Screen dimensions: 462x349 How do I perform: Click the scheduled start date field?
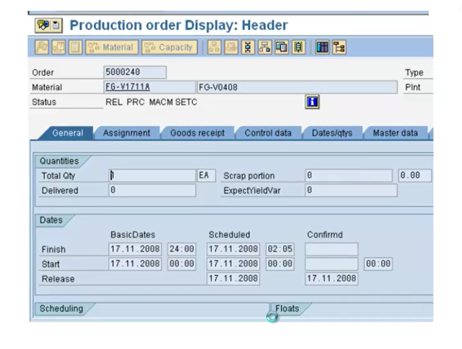233,264
